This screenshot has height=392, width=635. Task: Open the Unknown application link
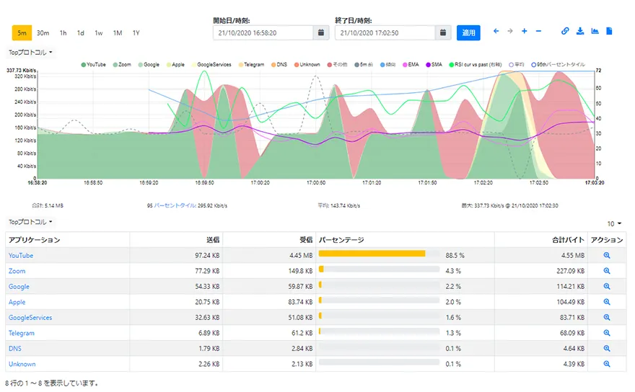click(x=22, y=364)
